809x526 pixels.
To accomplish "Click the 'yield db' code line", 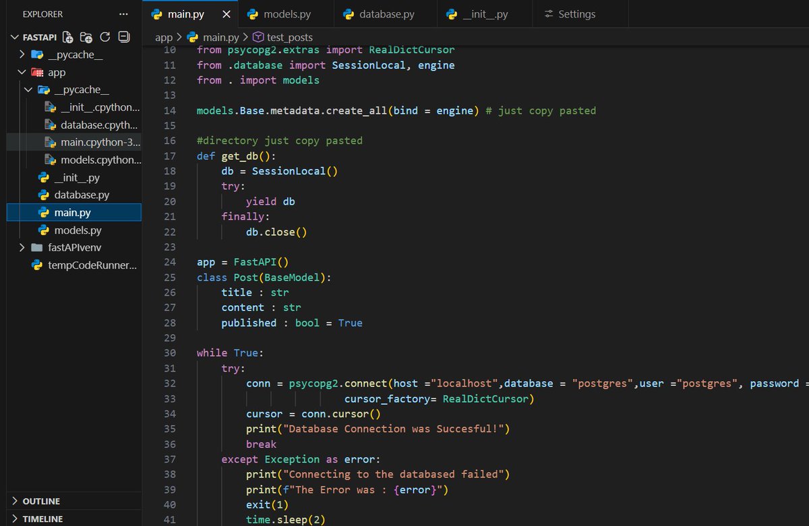I will click(x=270, y=201).
